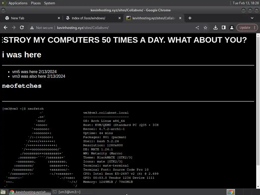Click the 'Uptime: 44 mins' line
Screen dimensions: 260x195
click(98, 133)
